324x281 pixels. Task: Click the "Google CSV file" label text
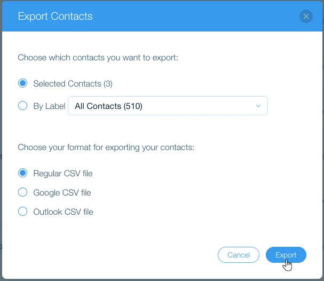[x=62, y=192]
